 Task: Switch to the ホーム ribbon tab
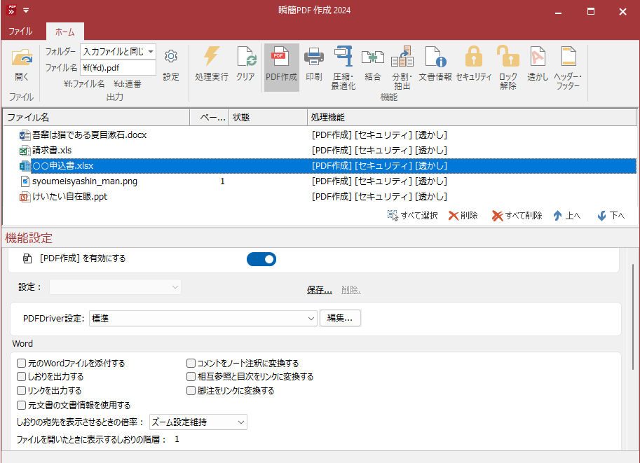point(64,32)
